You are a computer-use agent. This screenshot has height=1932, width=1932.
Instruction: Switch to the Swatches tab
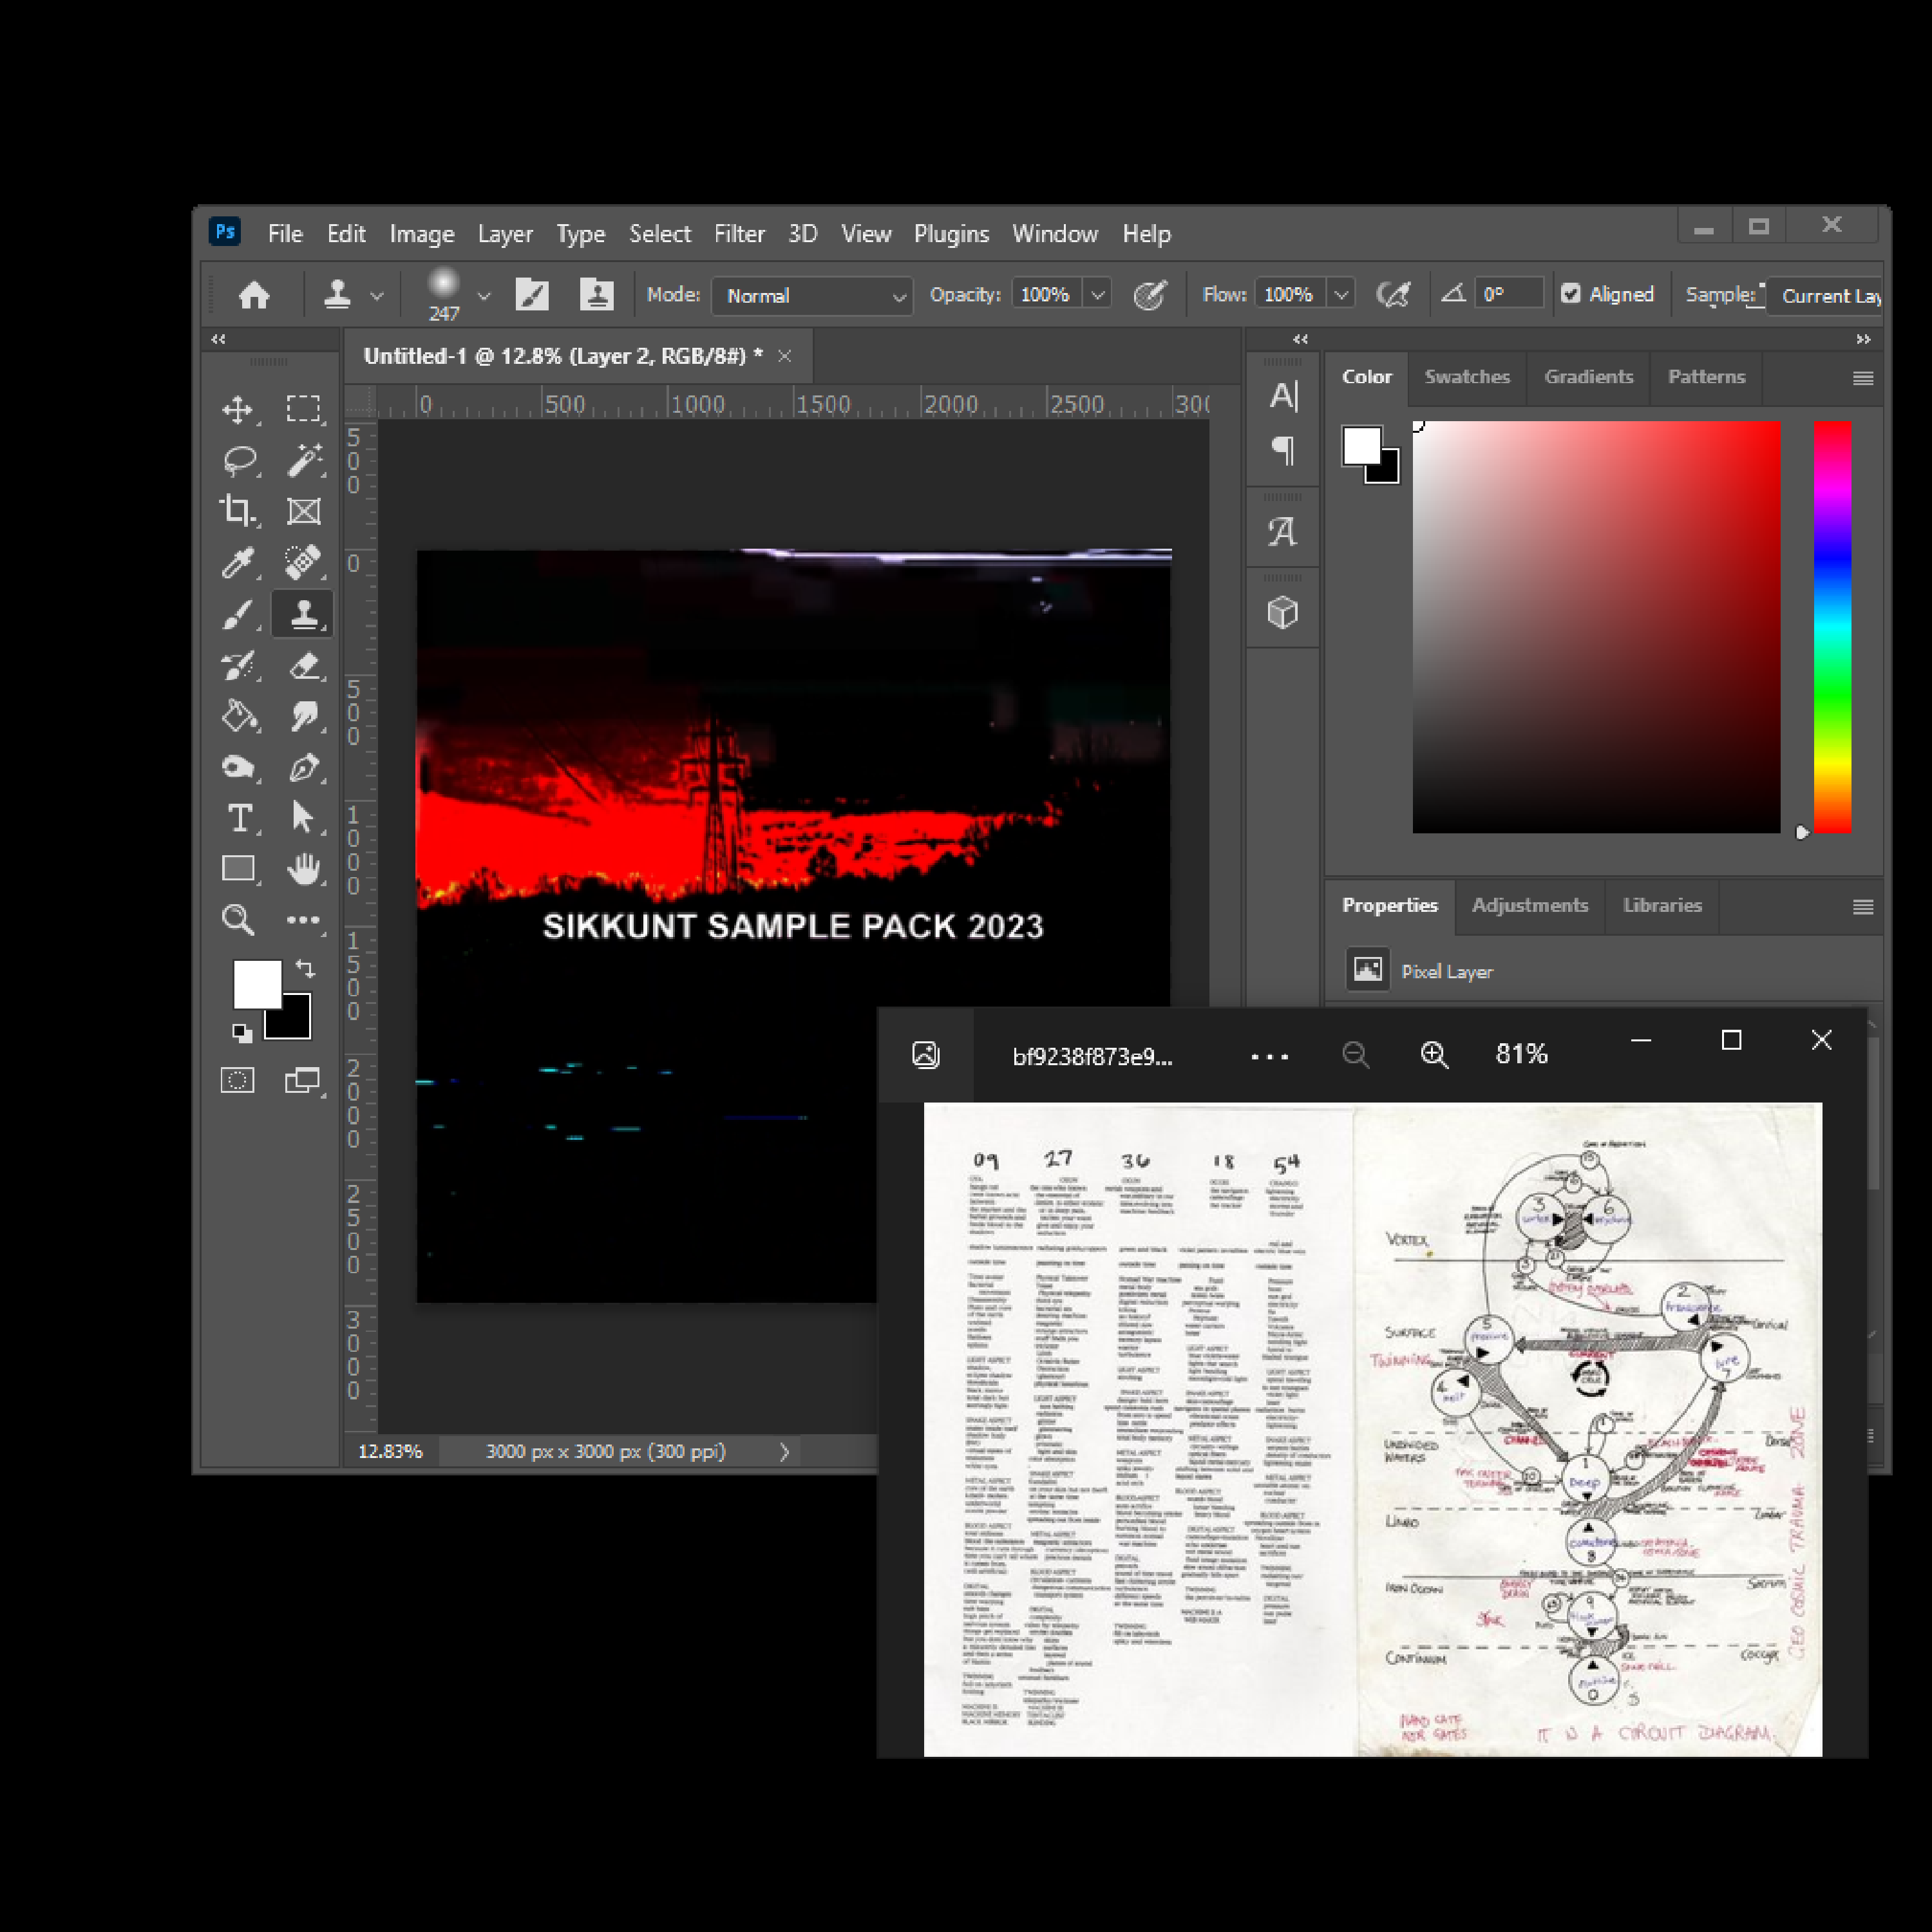point(1466,377)
